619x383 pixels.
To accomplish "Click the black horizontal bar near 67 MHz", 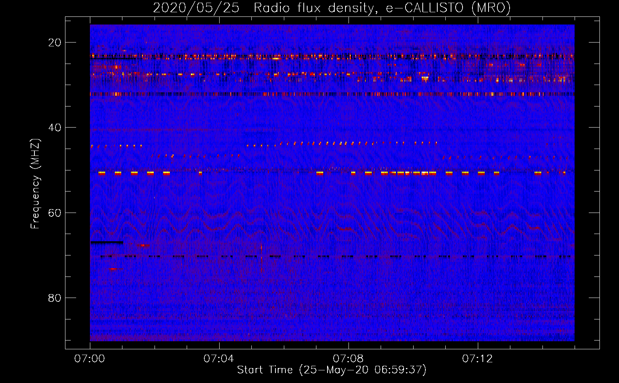I will coord(107,242).
